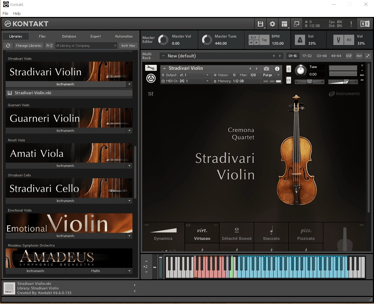Click info pane expand arrow
The height and width of the screenshot is (304, 374).
pyautogui.click(x=135, y=285)
